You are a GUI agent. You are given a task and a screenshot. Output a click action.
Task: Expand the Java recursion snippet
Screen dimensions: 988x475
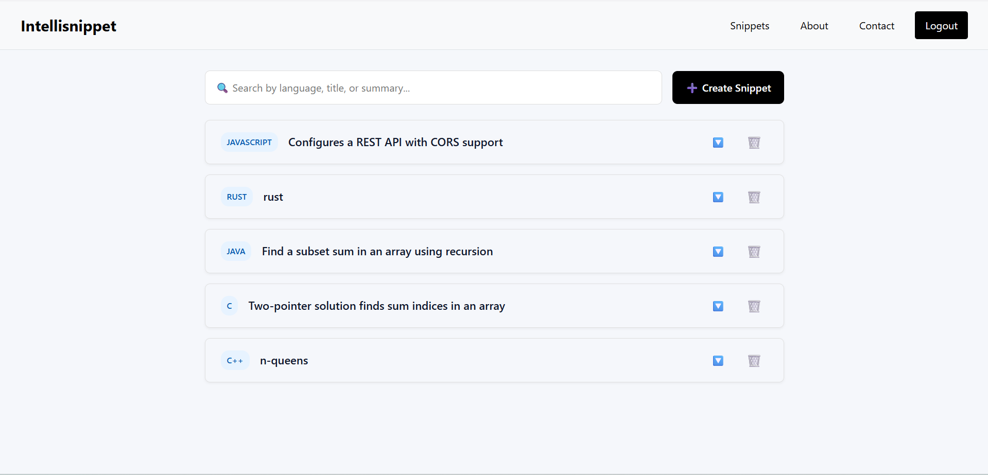[718, 252]
